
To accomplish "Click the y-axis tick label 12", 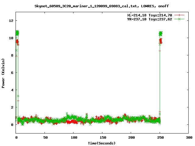I will coord(11,21).
